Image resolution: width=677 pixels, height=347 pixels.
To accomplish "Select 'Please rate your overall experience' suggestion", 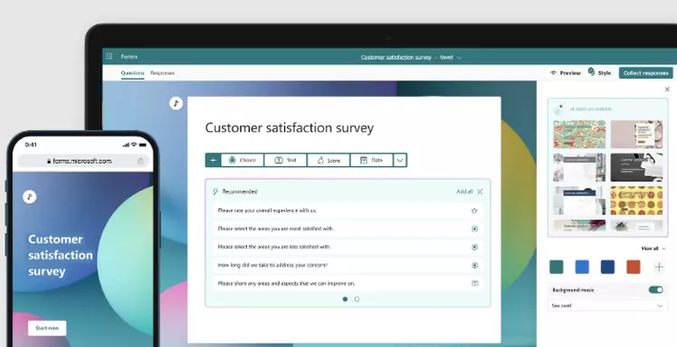I will point(348,211).
